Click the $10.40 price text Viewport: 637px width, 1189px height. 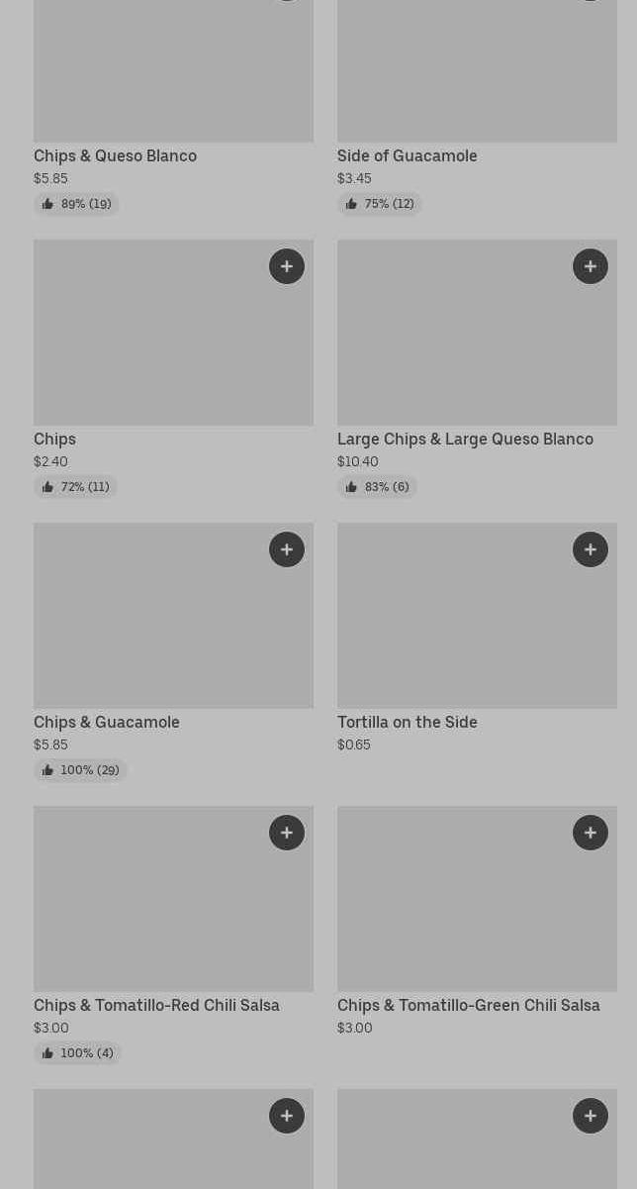pos(357,461)
